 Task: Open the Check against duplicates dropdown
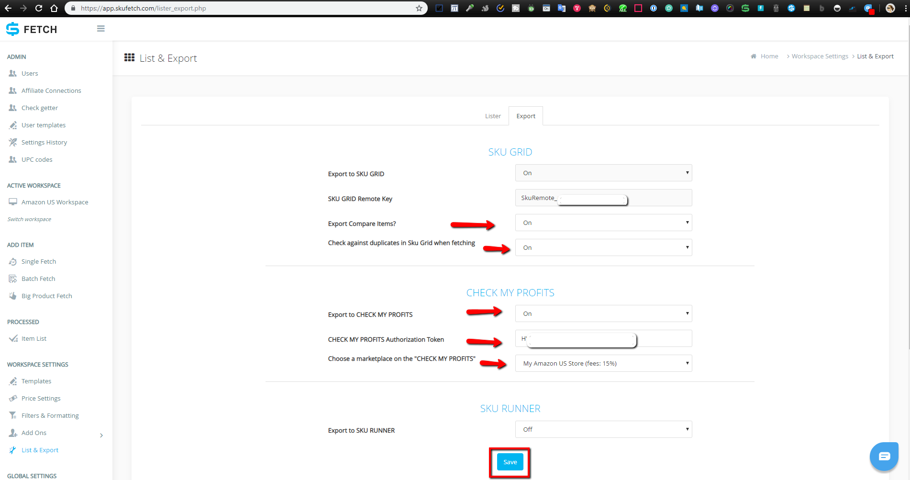[x=603, y=247]
